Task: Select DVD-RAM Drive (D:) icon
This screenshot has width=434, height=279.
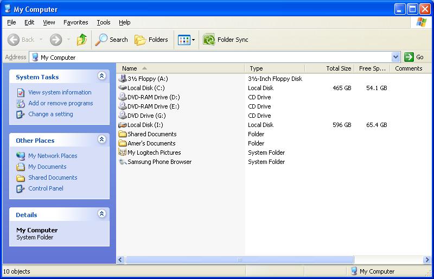Action: tap(123, 97)
